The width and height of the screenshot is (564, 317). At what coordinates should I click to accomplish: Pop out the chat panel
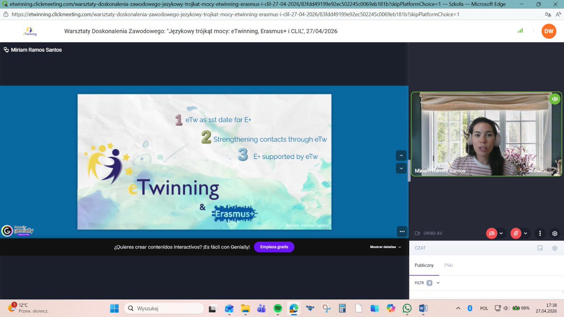[540, 248]
